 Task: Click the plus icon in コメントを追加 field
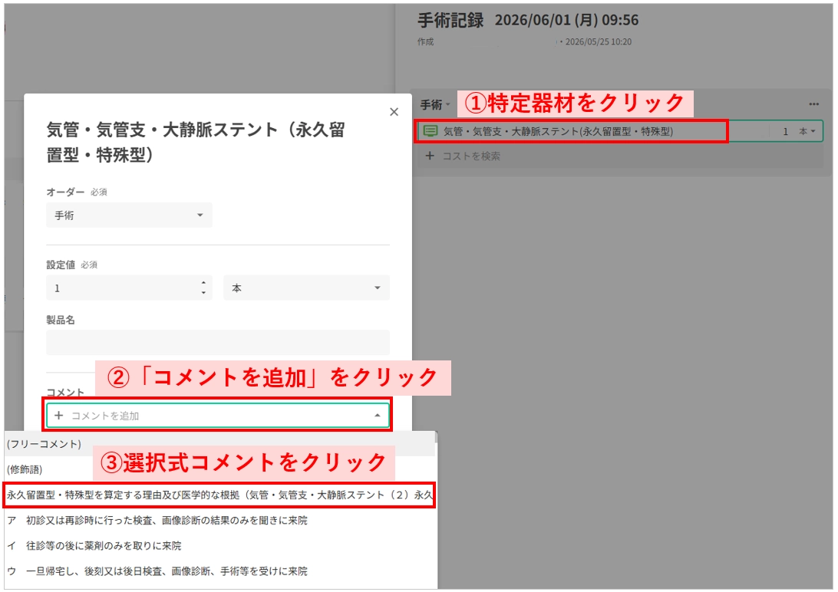coord(59,416)
